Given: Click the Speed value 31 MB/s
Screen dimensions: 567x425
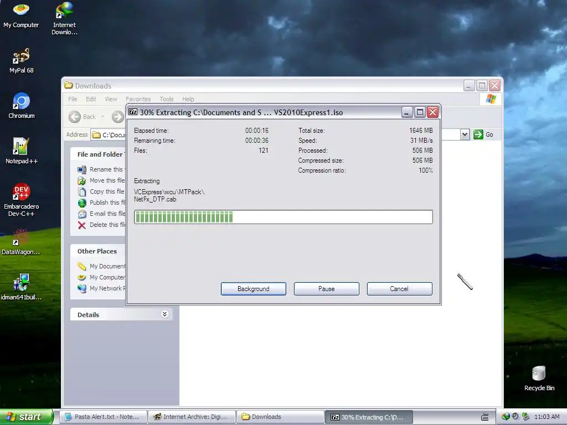Looking at the screenshot, I should pos(421,140).
